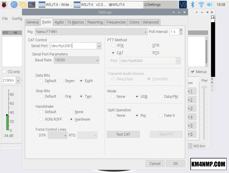Open the Baud Rate dropdown
This screenshot has width=229, height=173.
tap(97, 60)
